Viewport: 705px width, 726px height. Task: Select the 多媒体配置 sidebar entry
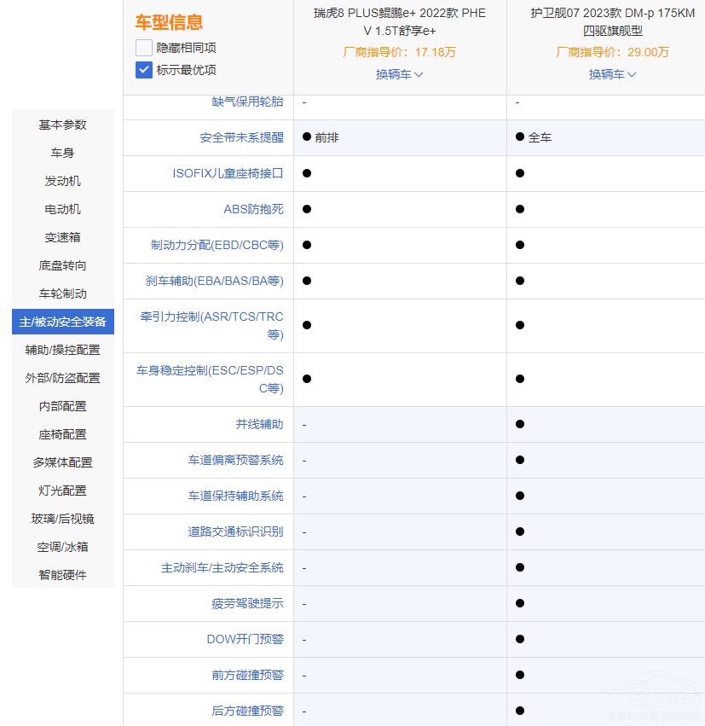61,462
